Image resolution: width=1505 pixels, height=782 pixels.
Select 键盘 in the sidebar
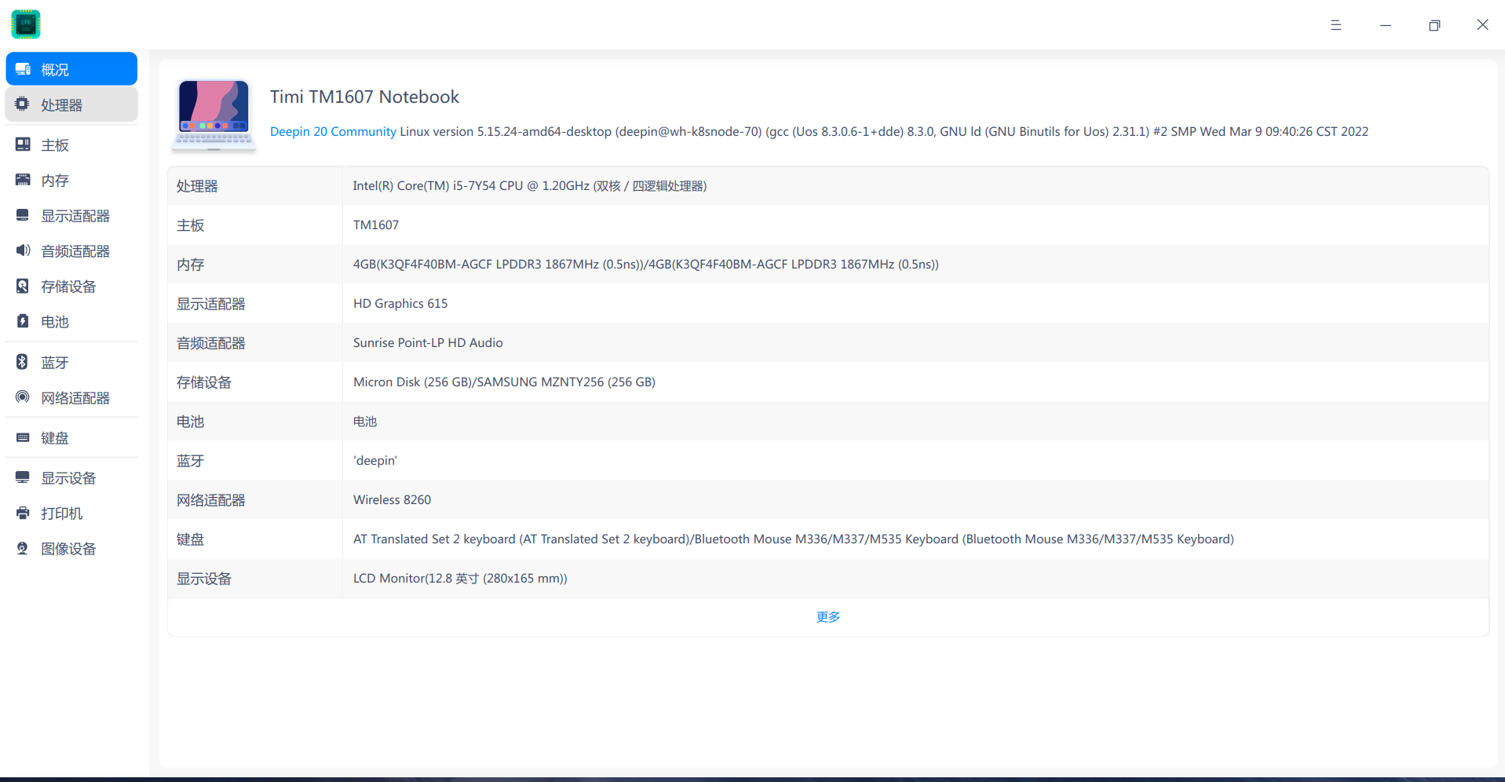(71, 437)
